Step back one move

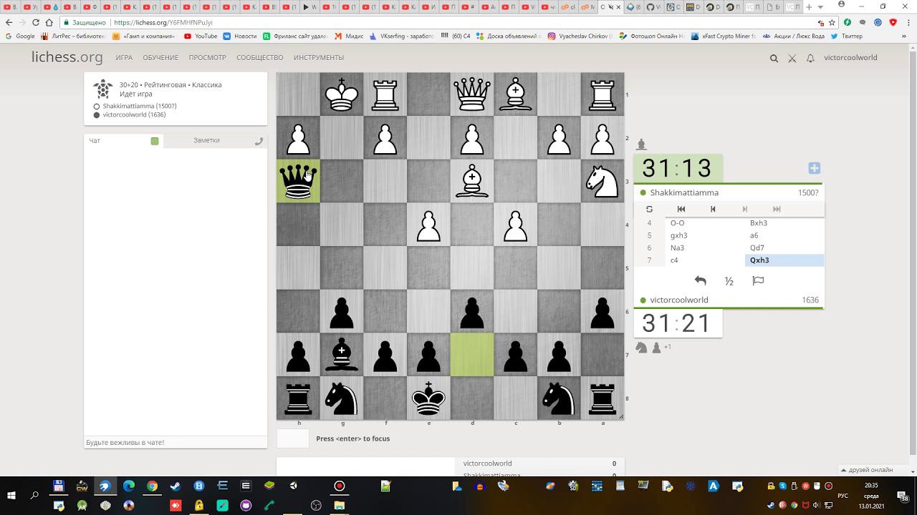coord(713,209)
